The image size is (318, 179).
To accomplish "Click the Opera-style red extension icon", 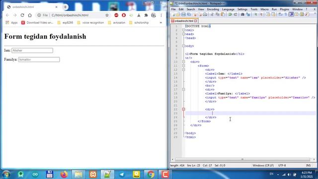I will click(124, 15).
